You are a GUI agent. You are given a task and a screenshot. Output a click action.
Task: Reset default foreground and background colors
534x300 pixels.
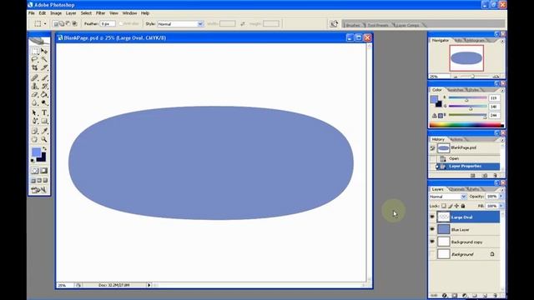point(33,160)
